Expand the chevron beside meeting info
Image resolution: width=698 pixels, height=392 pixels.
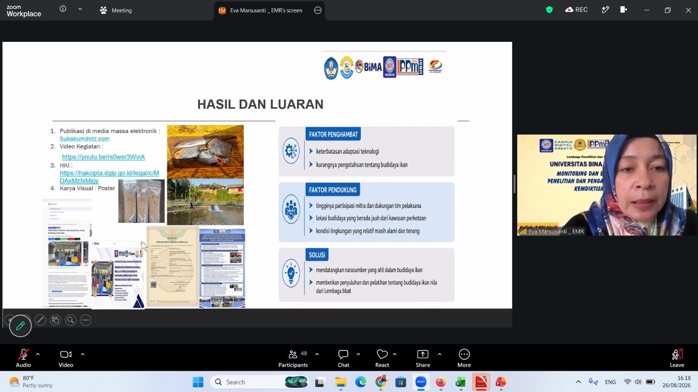coord(80,9)
